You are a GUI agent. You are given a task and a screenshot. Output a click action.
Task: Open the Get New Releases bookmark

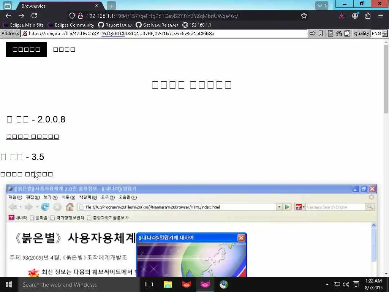[157, 25]
